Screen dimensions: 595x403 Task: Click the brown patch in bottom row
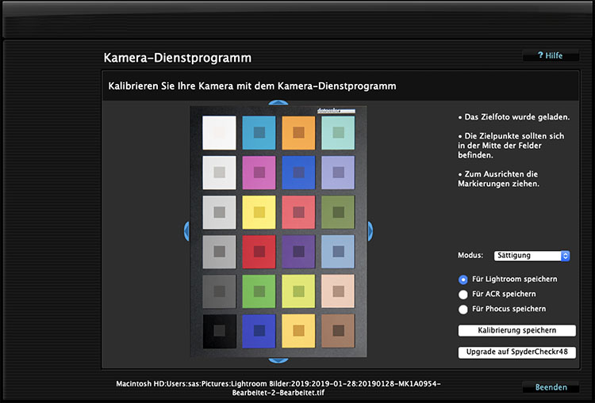point(338,331)
